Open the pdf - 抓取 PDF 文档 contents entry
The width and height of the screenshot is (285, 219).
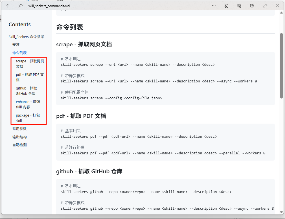pyautogui.click(x=30, y=77)
